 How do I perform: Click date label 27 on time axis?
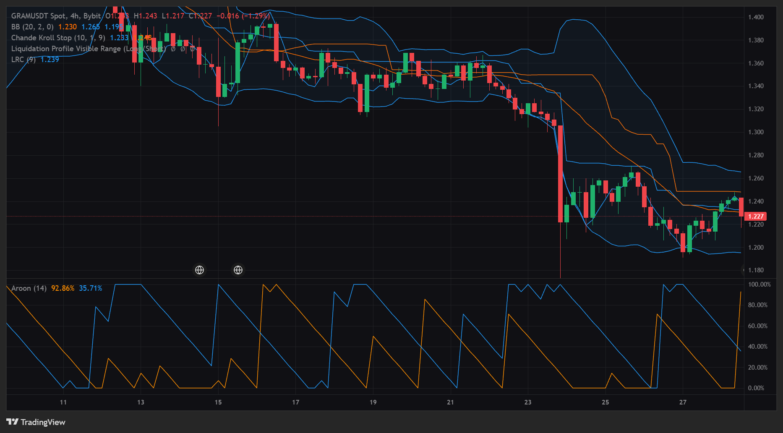point(683,402)
